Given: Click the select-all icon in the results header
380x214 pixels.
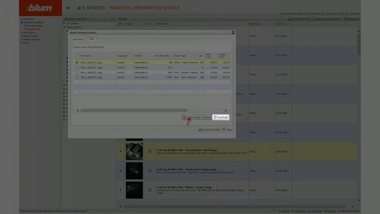Looking at the screenshot, I should pyautogui.click(x=120, y=24).
